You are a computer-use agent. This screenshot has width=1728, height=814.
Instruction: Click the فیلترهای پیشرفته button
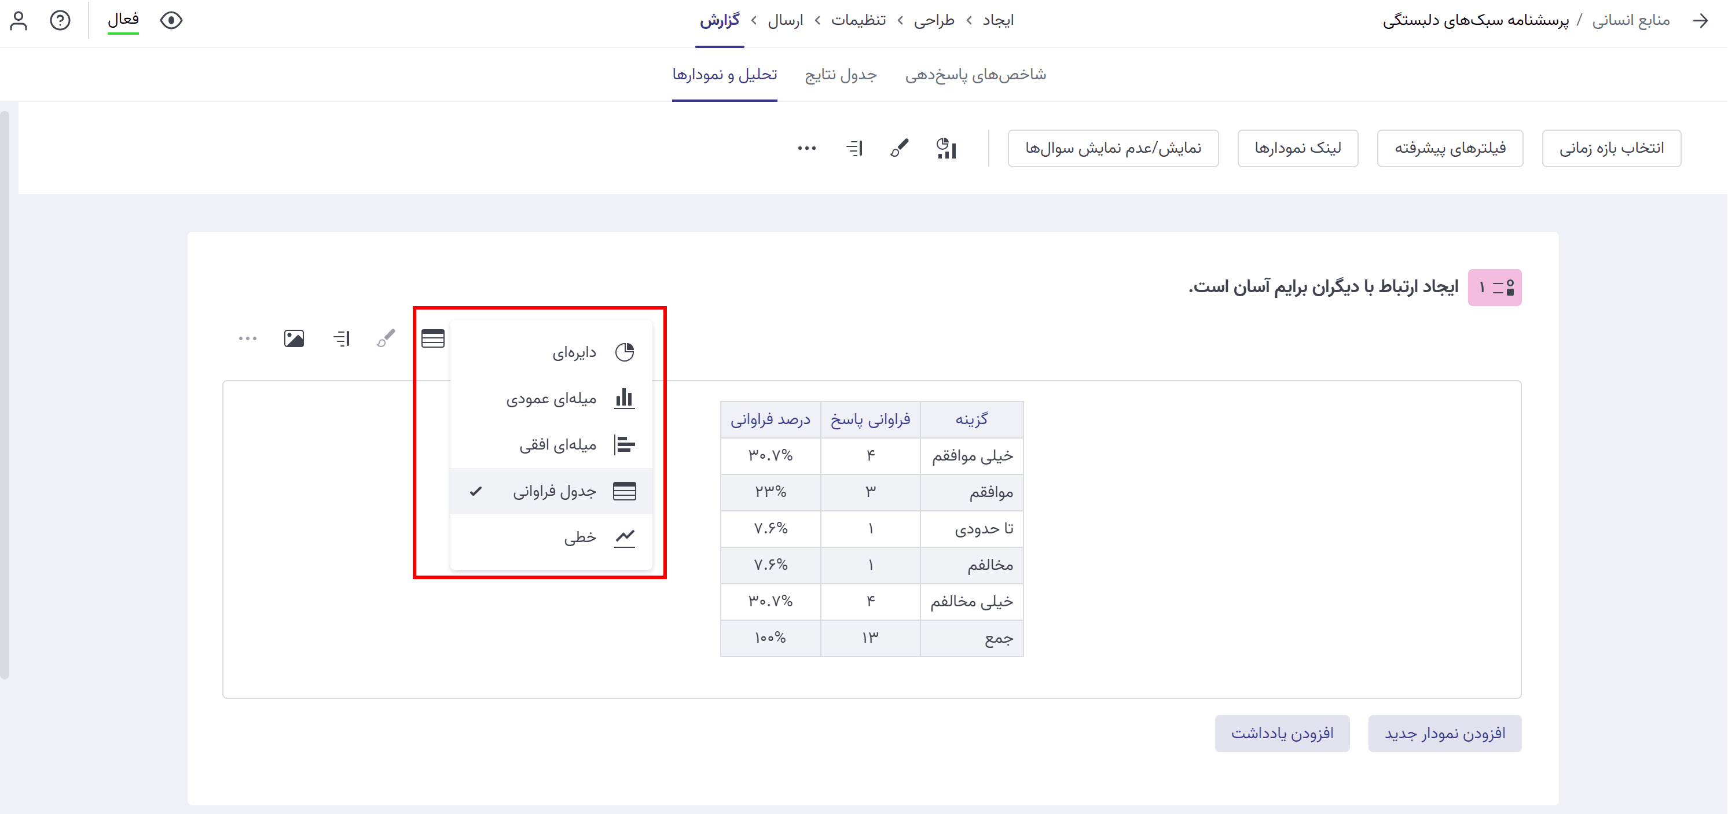pyautogui.click(x=1450, y=148)
